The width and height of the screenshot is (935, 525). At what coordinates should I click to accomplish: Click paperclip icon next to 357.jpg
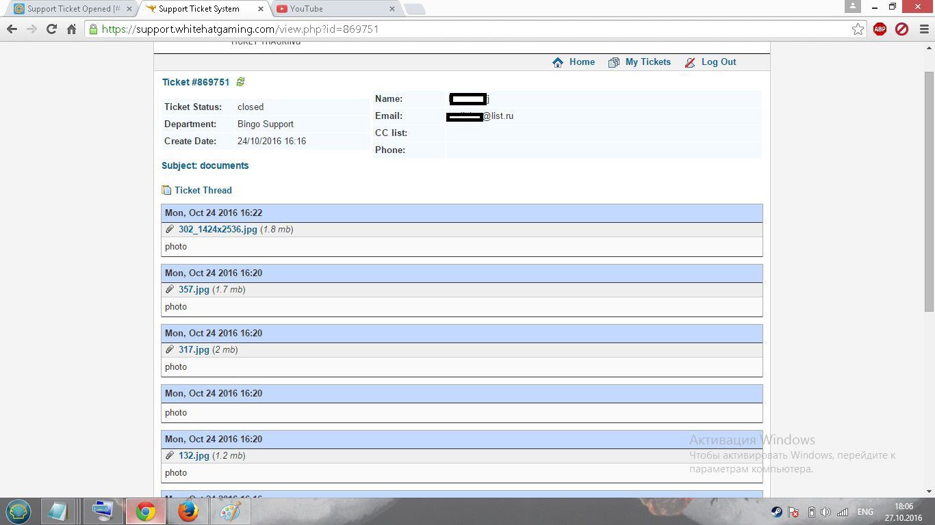pos(170,289)
